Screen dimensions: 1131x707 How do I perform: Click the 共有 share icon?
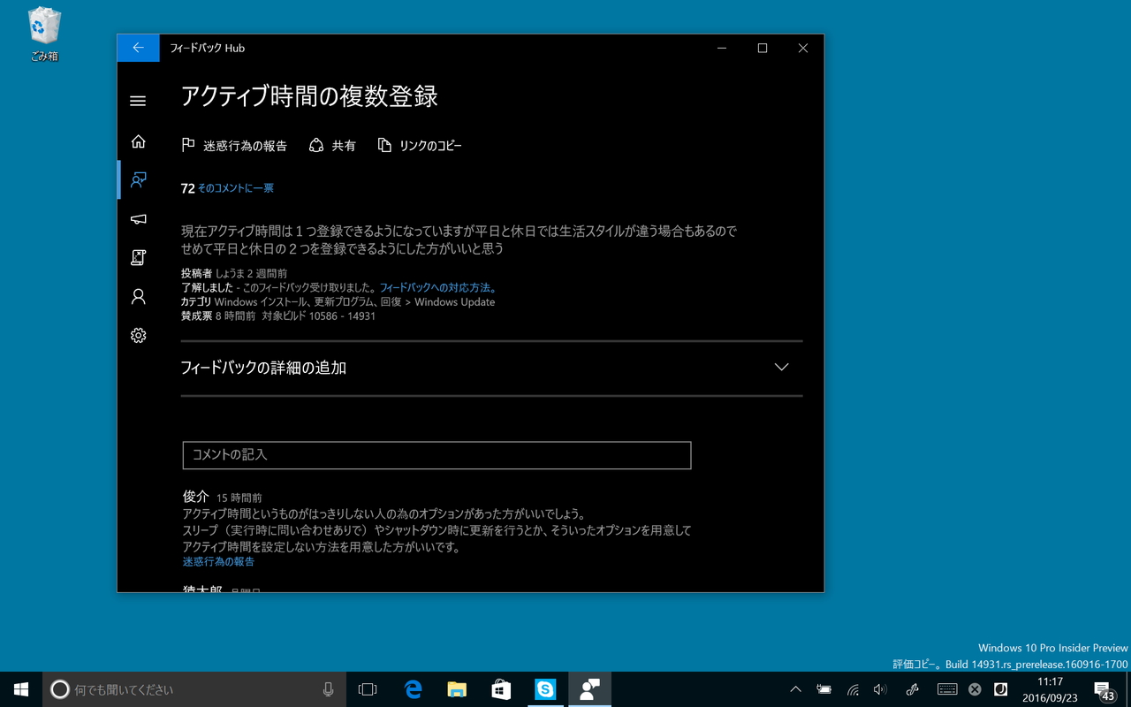click(316, 145)
